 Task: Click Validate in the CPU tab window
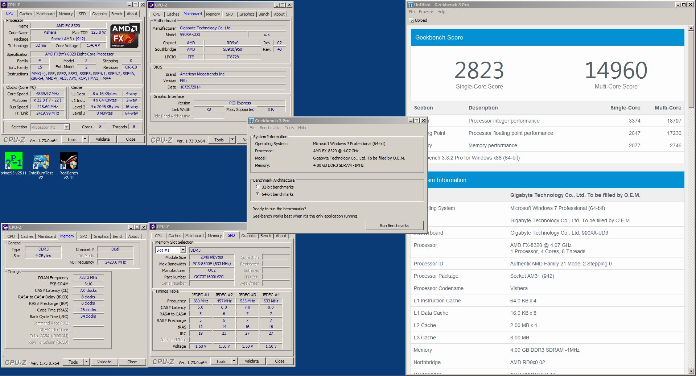pyautogui.click(x=103, y=139)
